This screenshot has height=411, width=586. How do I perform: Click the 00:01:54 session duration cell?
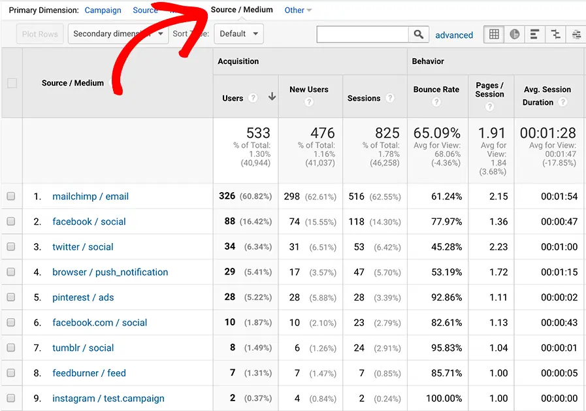pyautogui.click(x=559, y=196)
